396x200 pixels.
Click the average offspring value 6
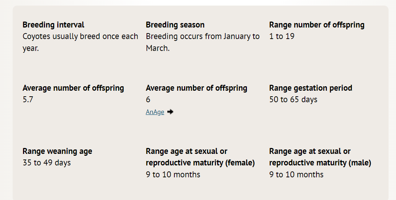(x=148, y=100)
